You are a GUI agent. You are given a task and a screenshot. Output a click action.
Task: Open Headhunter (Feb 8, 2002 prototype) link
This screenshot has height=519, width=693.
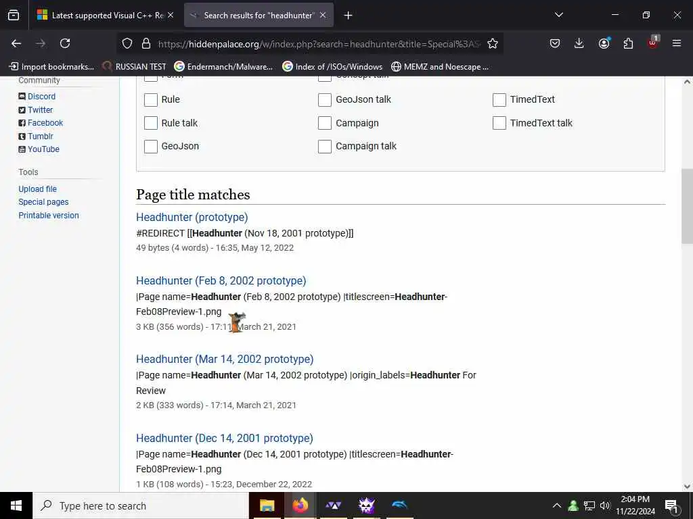click(x=221, y=280)
